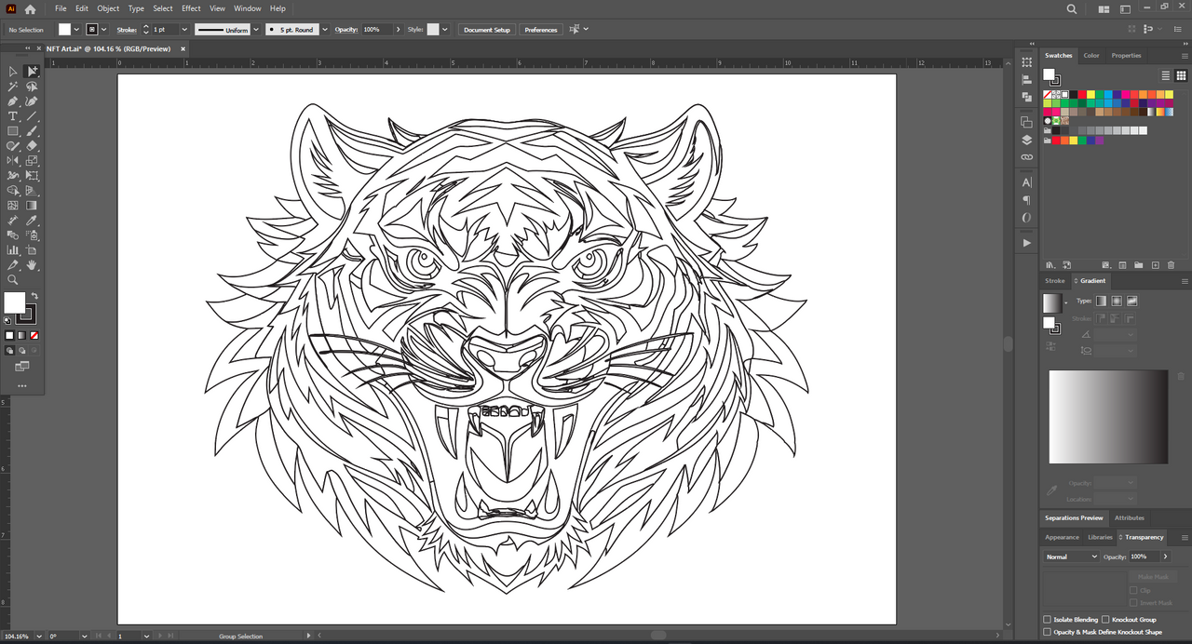Select the Eyedropper tool

[x=32, y=221]
